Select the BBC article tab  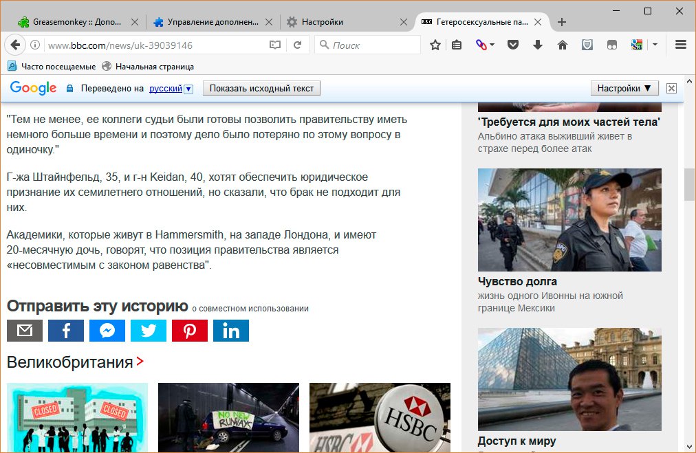(481, 22)
